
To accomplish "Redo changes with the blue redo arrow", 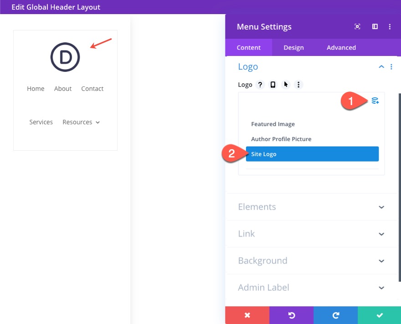I will click(x=335, y=315).
